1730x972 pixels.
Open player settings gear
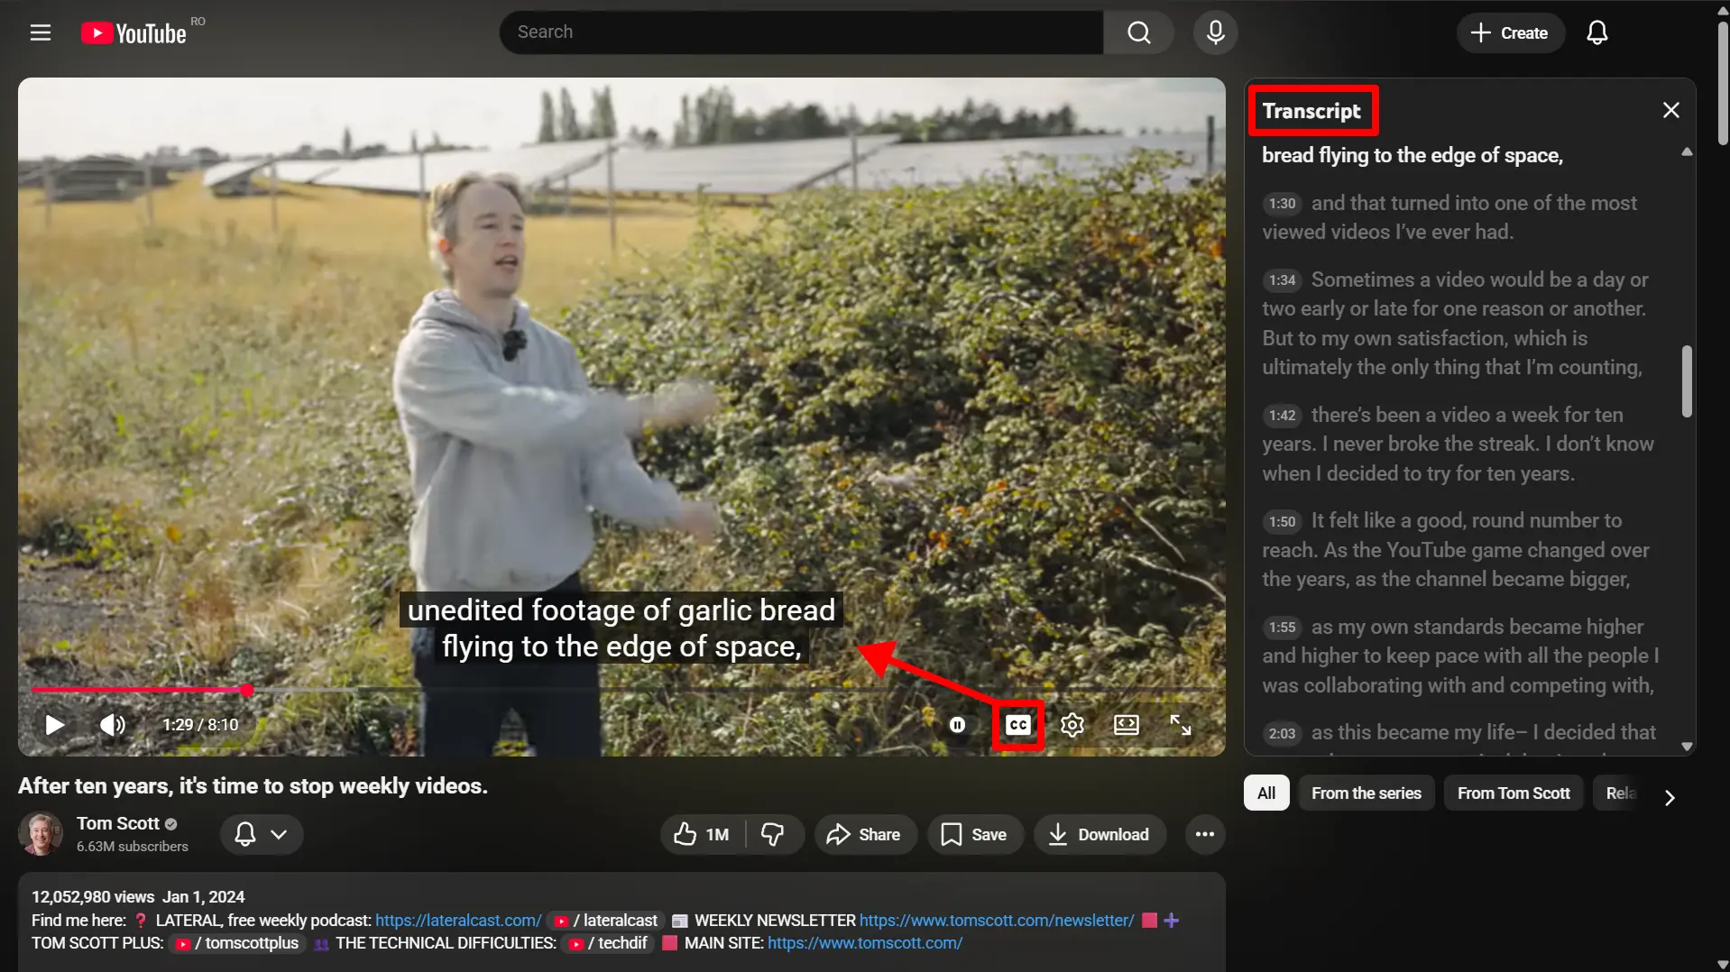(1072, 725)
